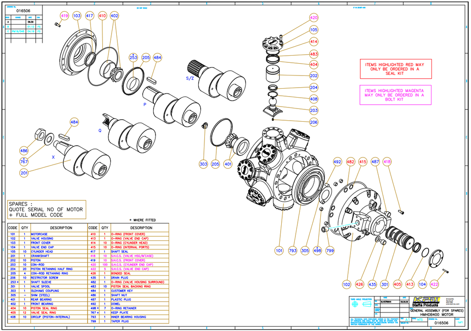Select the red part balloon 414

tap(314, 41)
